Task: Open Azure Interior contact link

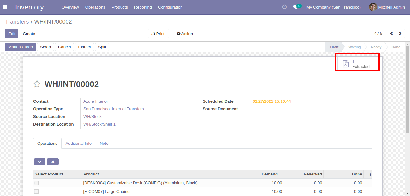Action: point(96,101)
